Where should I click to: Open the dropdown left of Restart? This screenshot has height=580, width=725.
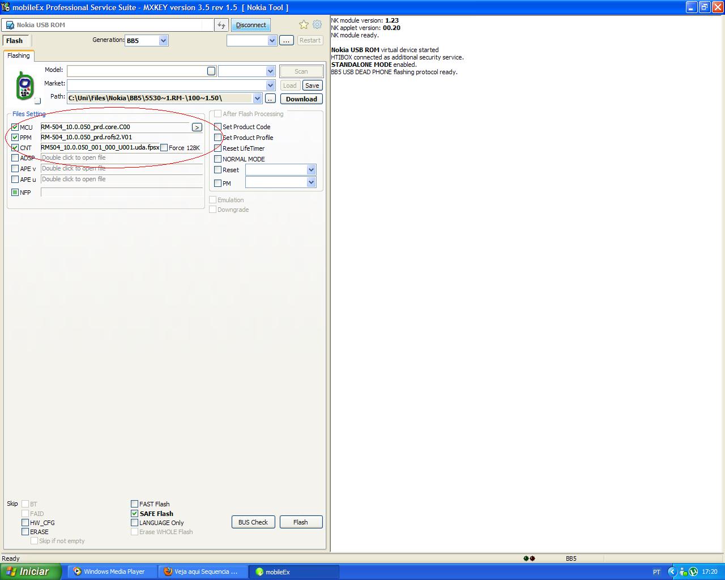272,40
